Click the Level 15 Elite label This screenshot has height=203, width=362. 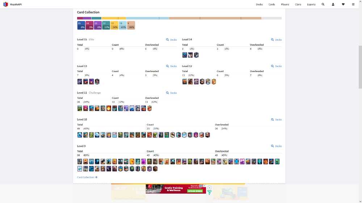[85, 40]
